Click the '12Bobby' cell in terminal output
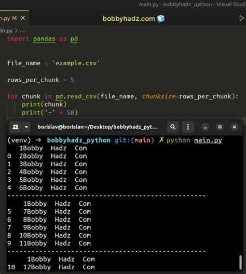This screenshot has width=246, height=274. click(37, 267)
